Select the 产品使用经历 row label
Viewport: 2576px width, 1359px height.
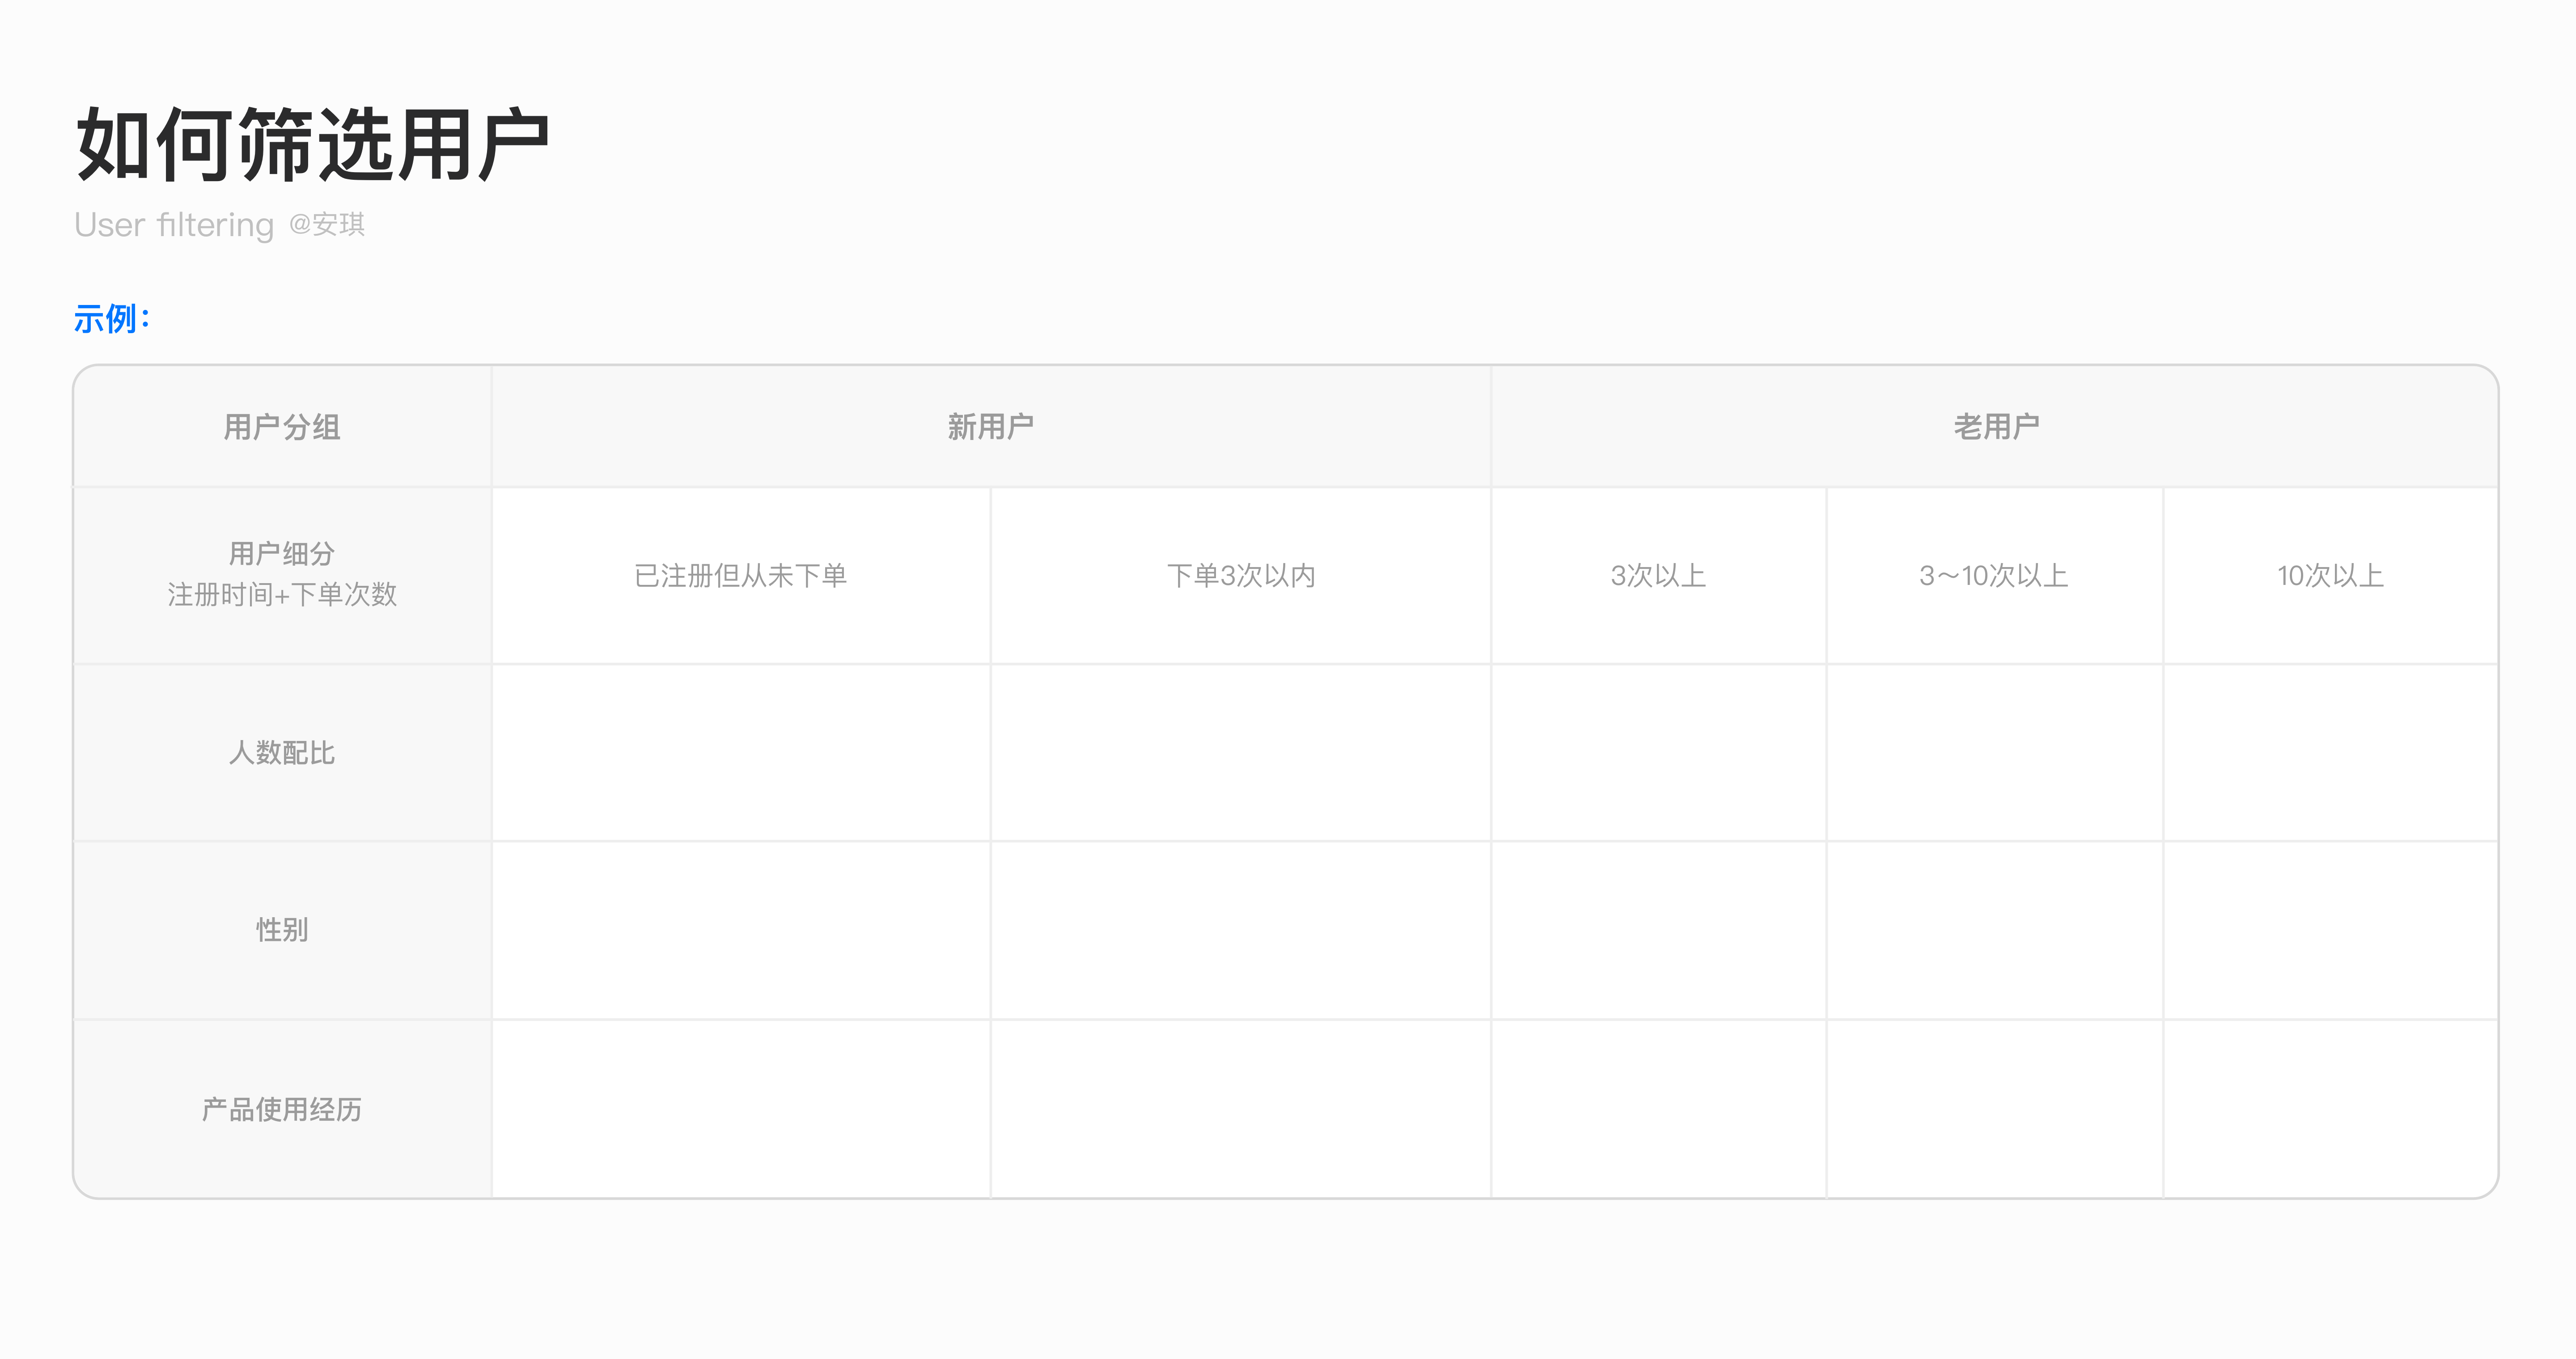coord(282,1109)
